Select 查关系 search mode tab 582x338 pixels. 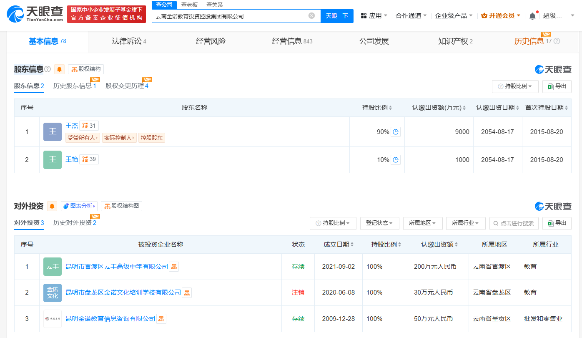pos(214,5)
